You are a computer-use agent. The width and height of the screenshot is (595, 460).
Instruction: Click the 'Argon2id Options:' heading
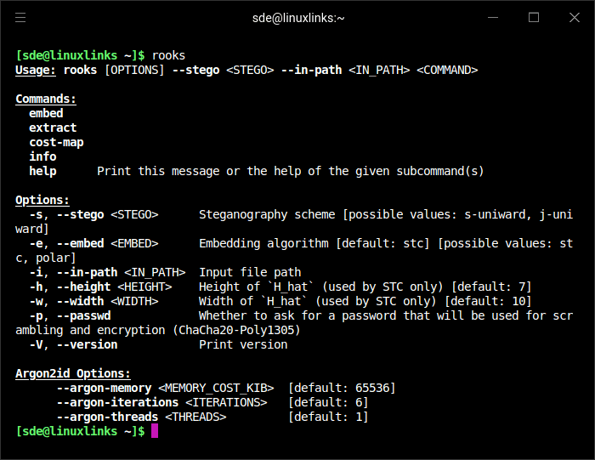point(73,373)
